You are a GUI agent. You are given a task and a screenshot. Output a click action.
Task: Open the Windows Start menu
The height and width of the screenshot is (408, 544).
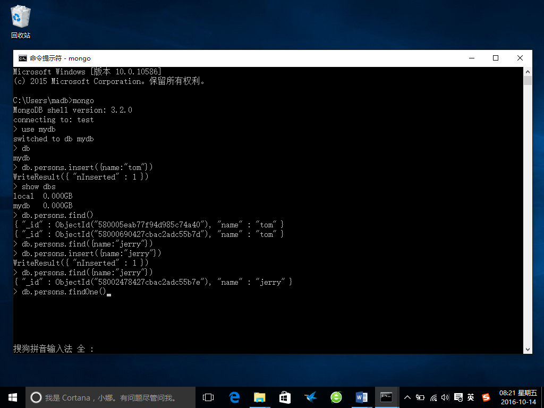click(13, 397)
